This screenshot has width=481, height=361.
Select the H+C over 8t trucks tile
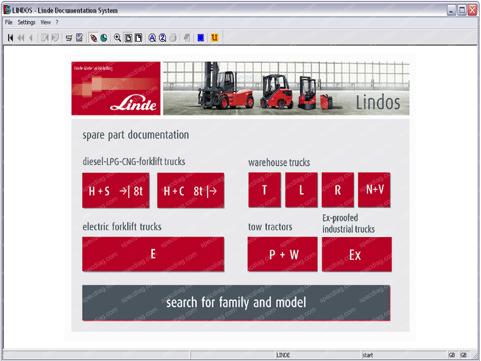click(191, 191)
